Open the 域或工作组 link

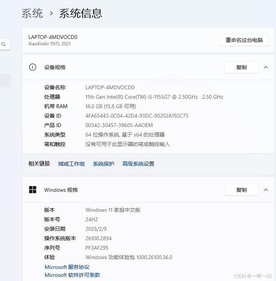71,164
